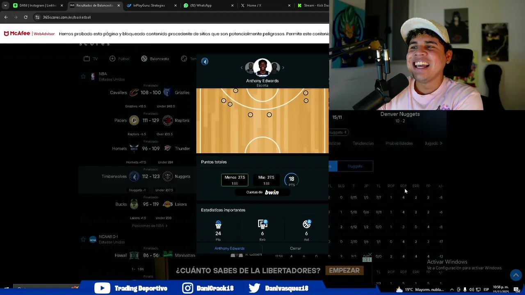Screen dimensions: 525x295
Task: Click the Grizzlies team logo
Action: pyautogui.click(x=167, y=93)
